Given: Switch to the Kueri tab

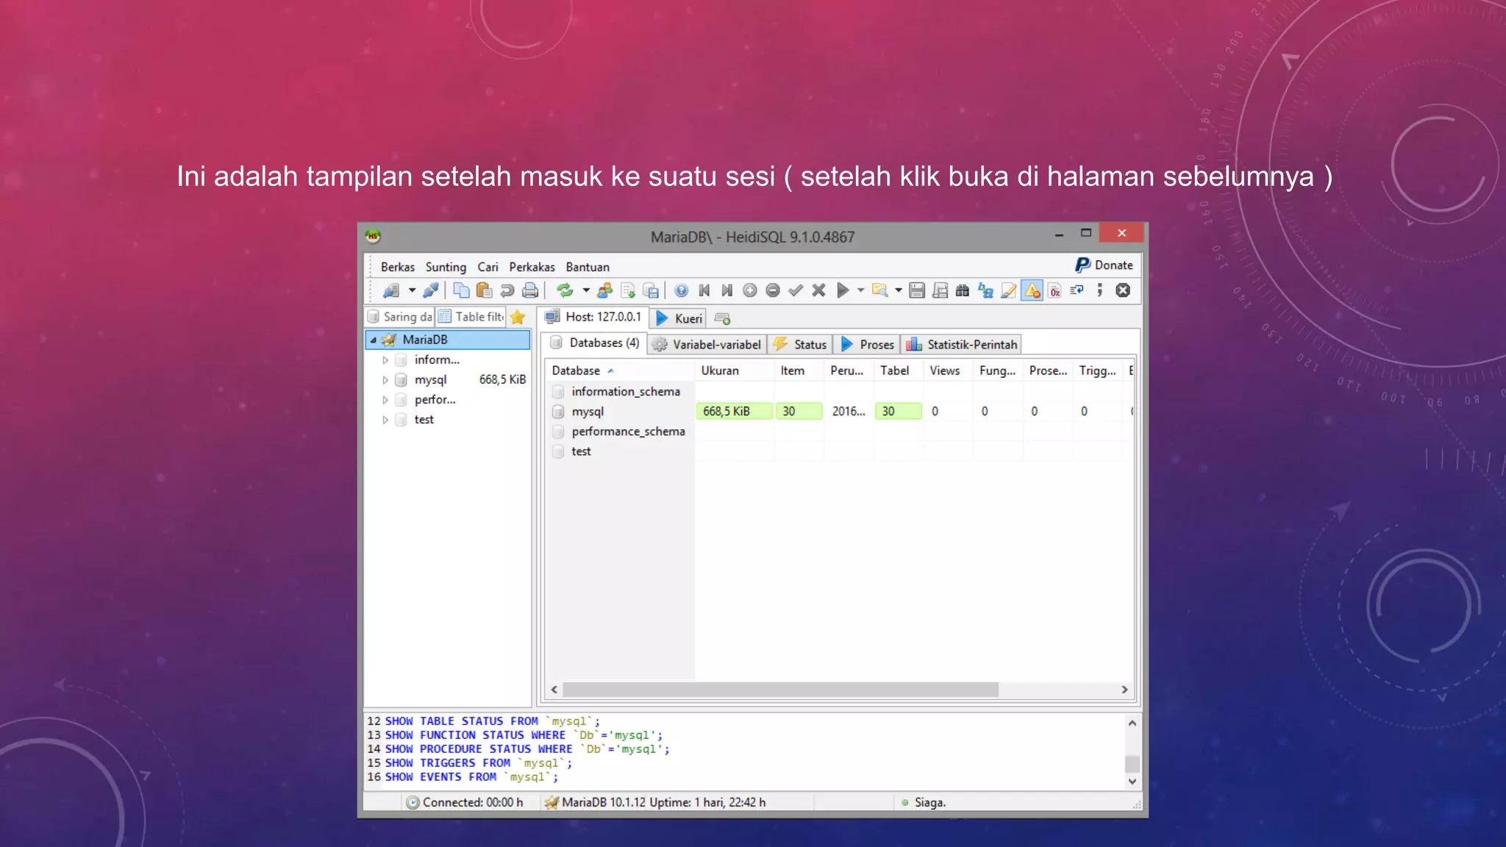Looking at the screenshot, I should [679, 318].
